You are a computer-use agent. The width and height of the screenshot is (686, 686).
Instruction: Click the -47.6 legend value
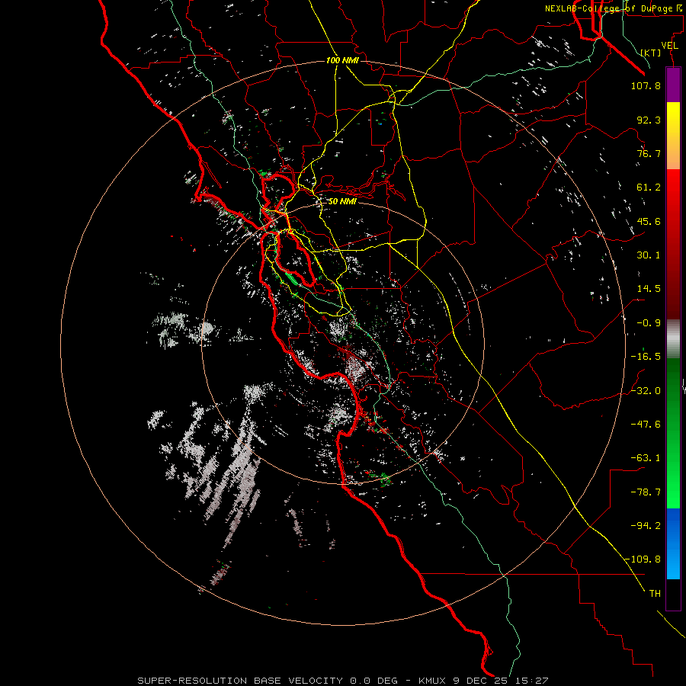(646, 425)
